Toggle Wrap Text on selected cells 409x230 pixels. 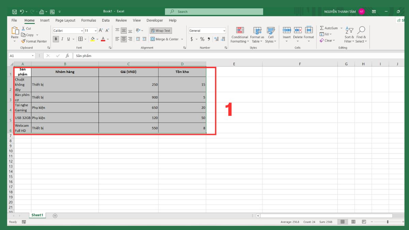point(160,30)
